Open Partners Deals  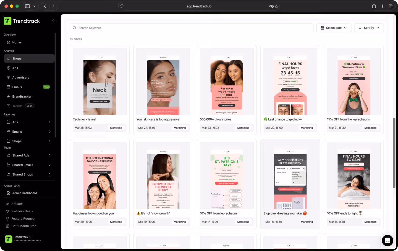coord(22,211)
